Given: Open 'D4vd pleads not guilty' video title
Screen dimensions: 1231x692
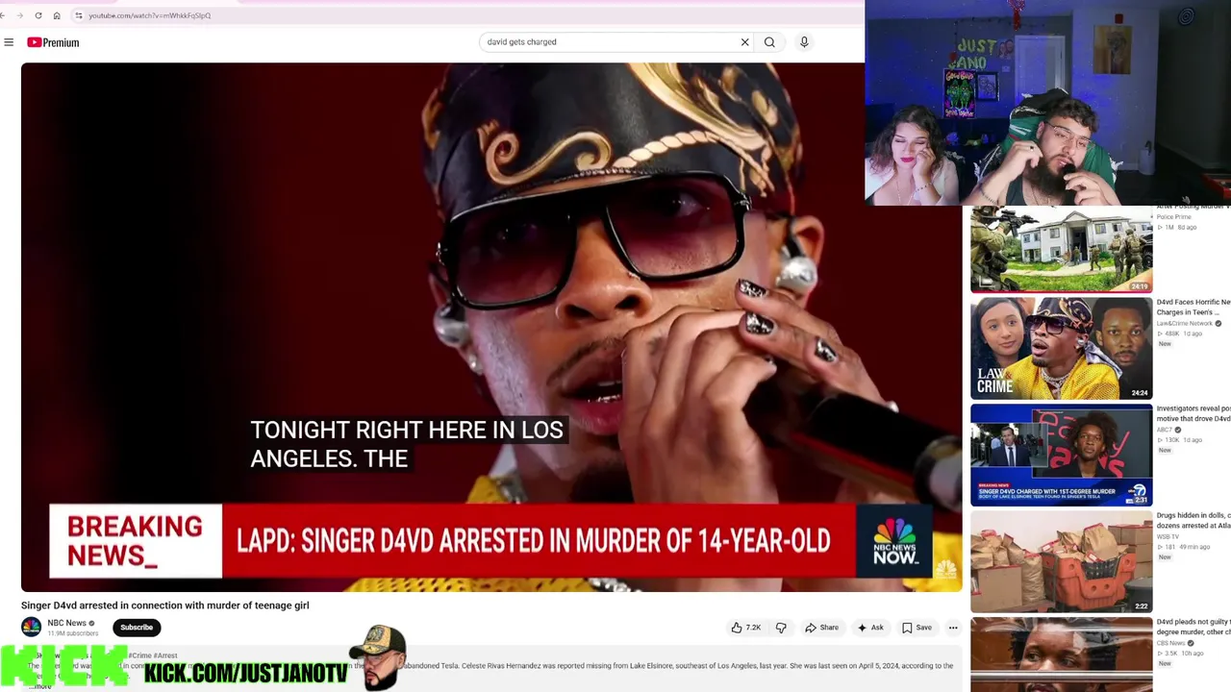Looking at the screenshot, I should pos(1193,628).
